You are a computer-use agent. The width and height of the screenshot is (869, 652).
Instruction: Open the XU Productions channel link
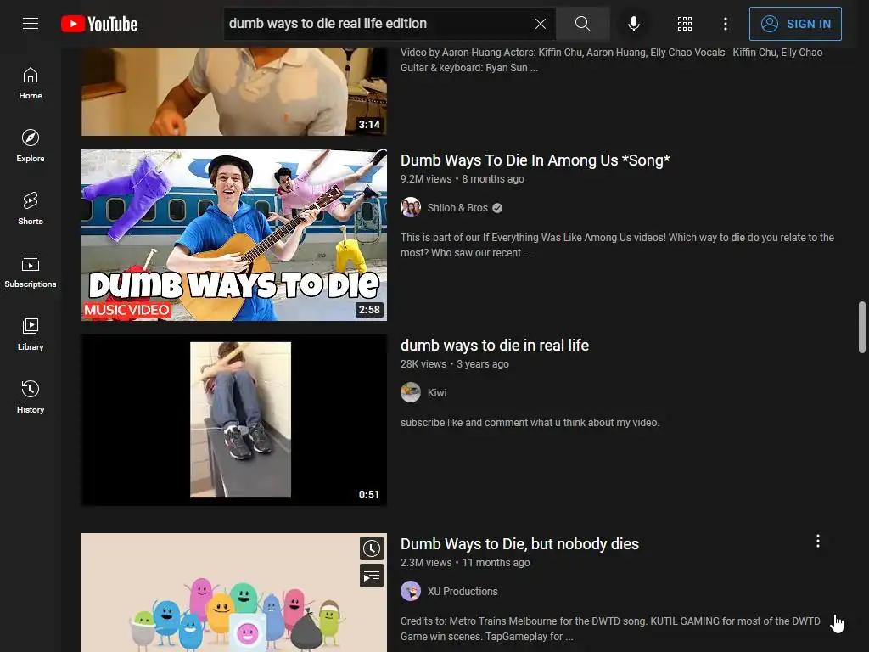pos(463,592)
